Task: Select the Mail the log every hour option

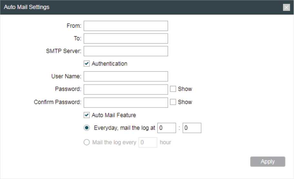Action: pos(86,142)
